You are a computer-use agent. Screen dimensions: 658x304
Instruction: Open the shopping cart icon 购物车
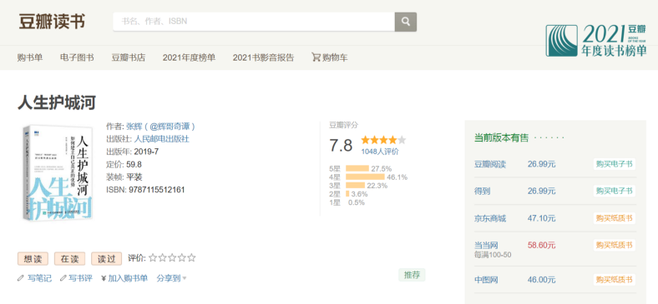[x=316, y=57]
